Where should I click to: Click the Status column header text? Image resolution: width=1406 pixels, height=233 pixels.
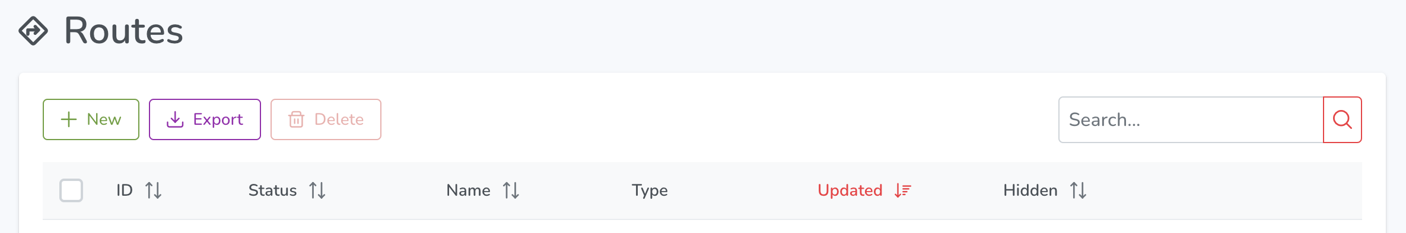point(272,190)
